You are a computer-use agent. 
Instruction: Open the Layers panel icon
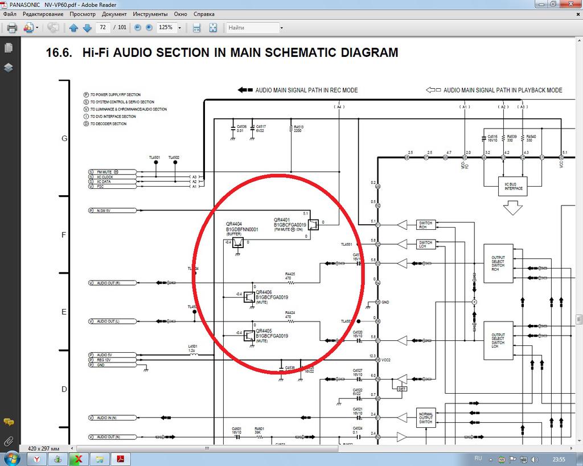click(x=9, y=67)
